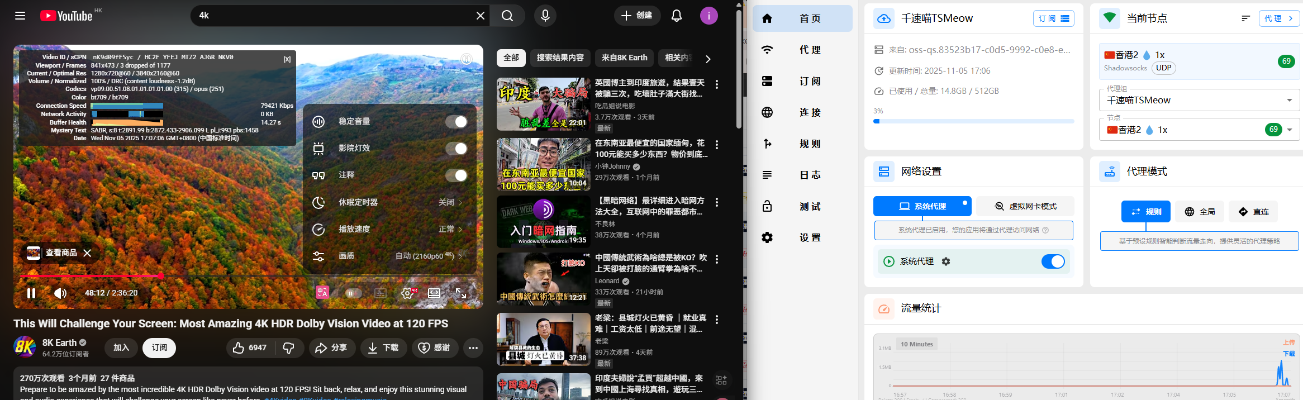Screen dimensions: 1303x400
Task: Switch to virtual NIC mode 虚拟网卡模式
Action: (x=1025, y=206)
